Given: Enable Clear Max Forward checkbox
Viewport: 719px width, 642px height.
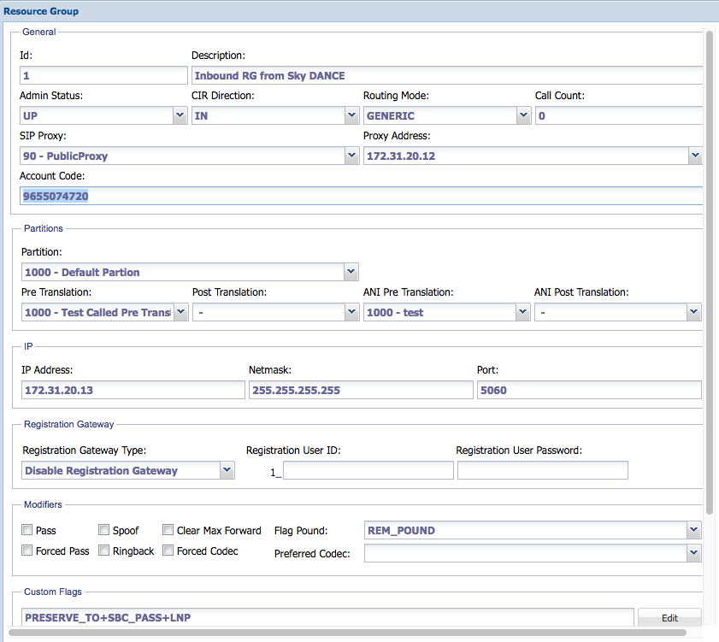Looking at the screenshot, I should click(x=168, y=530).
